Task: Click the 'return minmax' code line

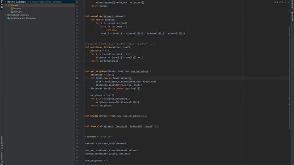Action: tap(99, 6)
